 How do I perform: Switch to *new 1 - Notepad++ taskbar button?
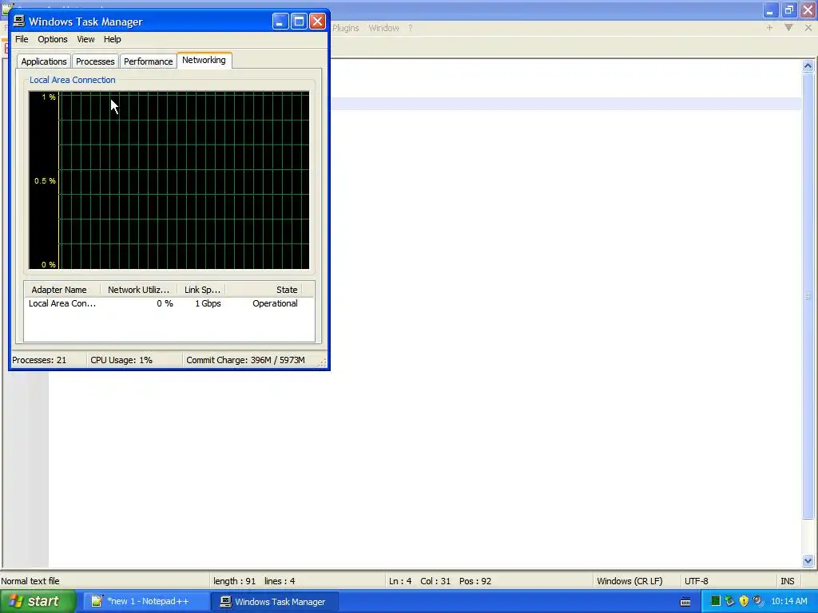click(147, 602)
